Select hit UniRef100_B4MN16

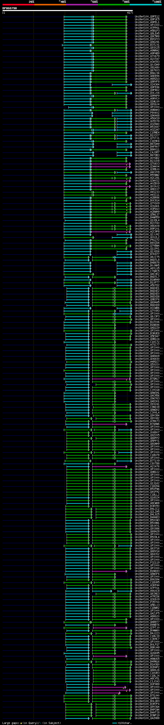tap(147, 662)
